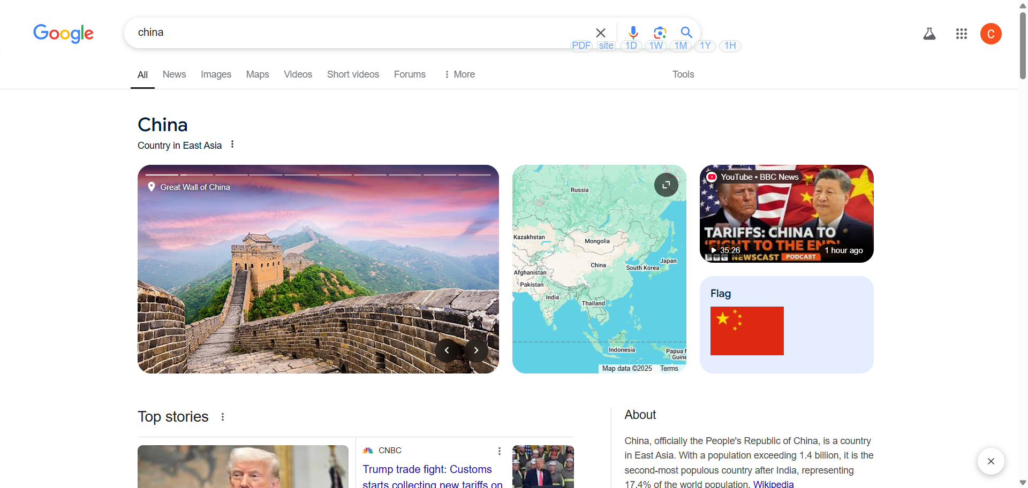Open the search Tools options
This screenshot has width=1028, height=488.
[683, 74]
